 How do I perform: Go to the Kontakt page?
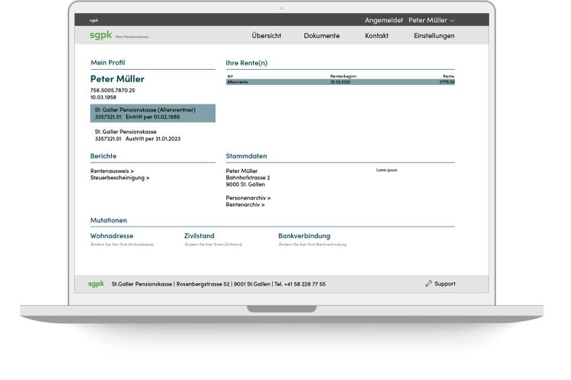(376, 35)
